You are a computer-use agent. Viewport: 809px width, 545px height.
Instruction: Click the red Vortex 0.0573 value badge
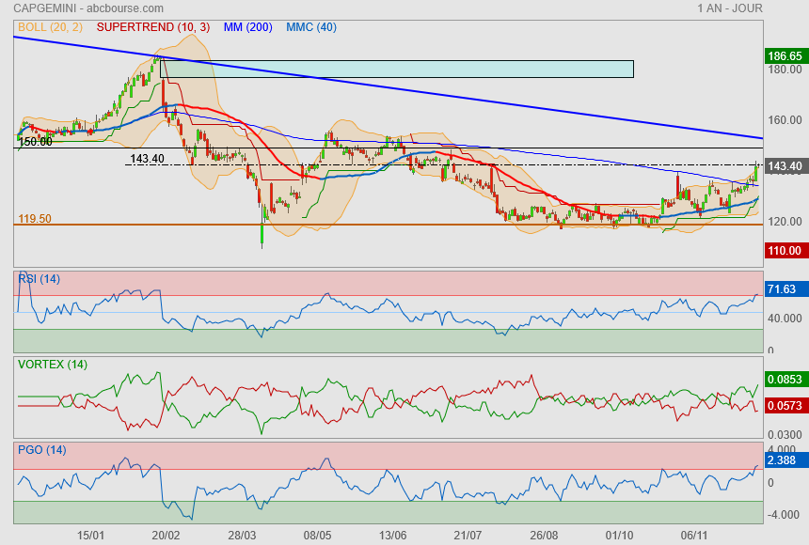click(x=785, y=405)
